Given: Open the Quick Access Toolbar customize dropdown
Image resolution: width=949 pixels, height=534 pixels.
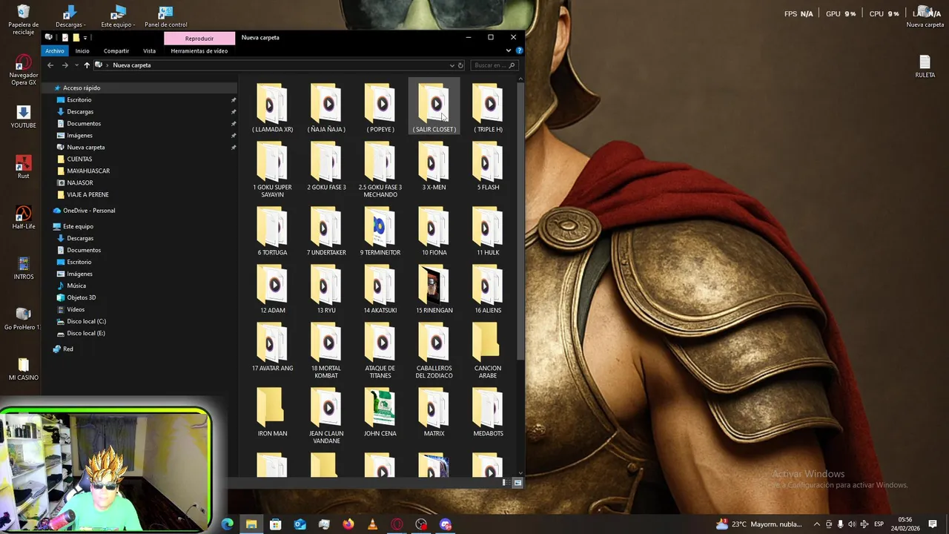Looking at the screenshot, I should tap(86, 37).
